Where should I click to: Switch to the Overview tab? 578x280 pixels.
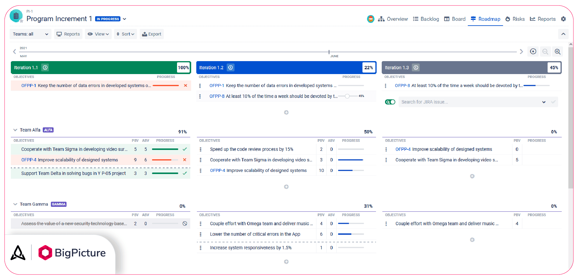pos(393,19)
